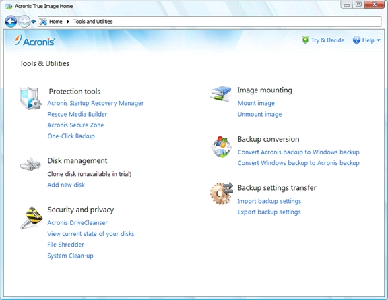
Task: Click the Backup settings transfer heading
Action: point(277,188)
